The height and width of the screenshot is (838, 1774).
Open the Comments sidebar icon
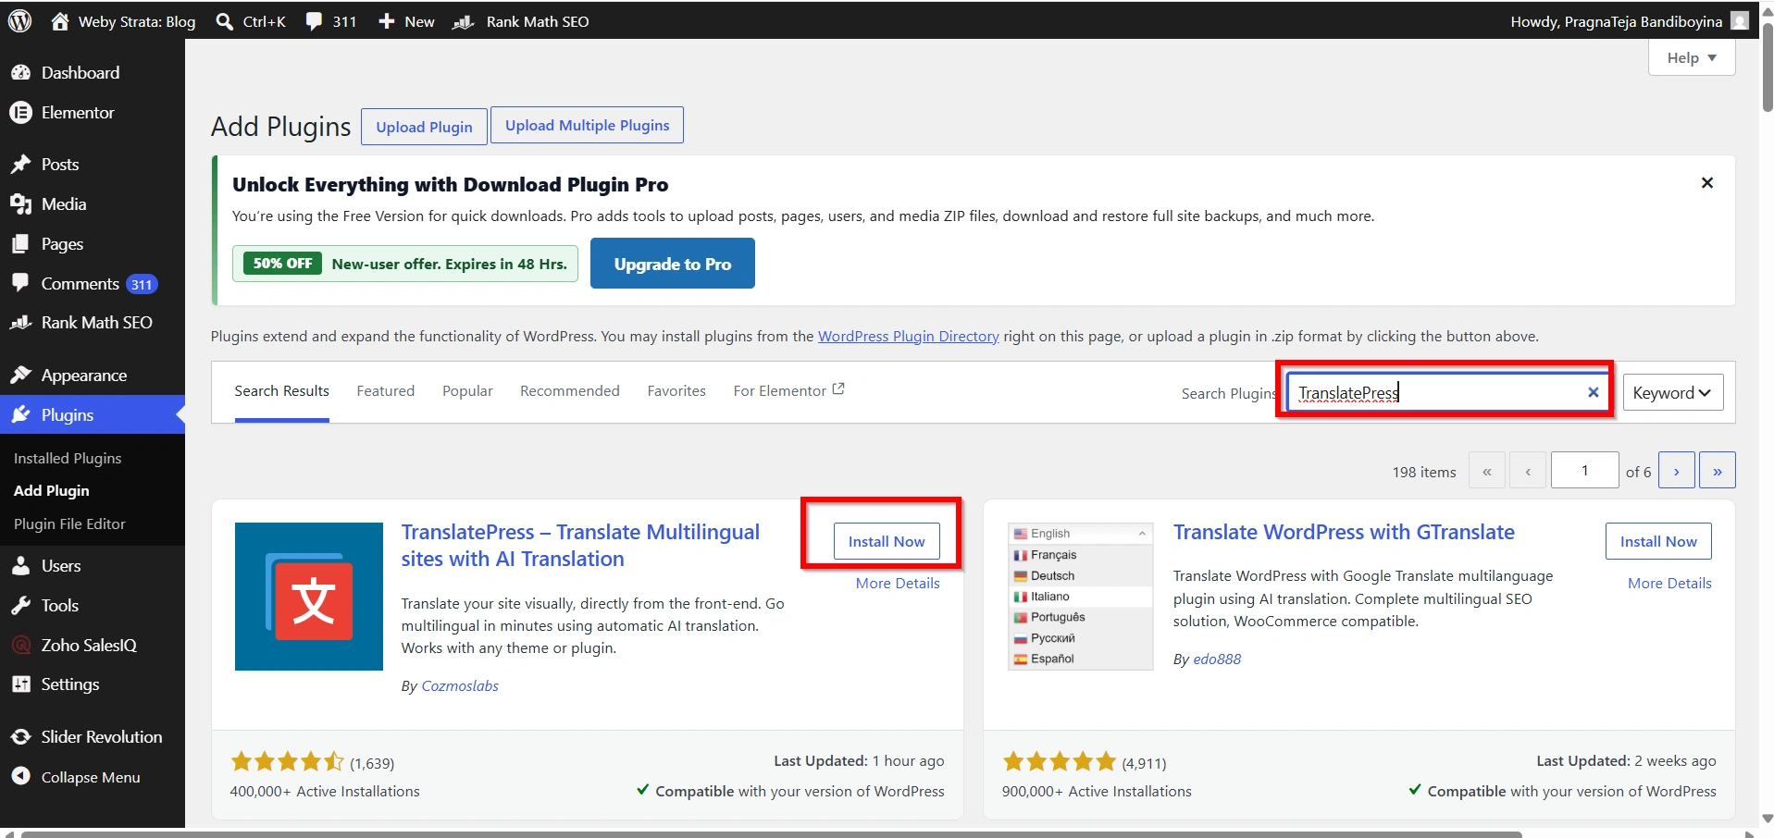(20, 283)
